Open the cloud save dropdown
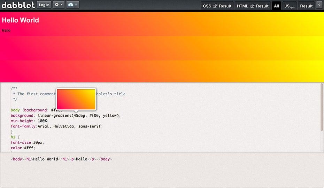Viewport: 324px width, 188px height. click(x=72, y=5)
